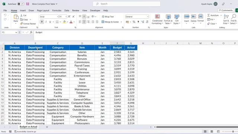Switch to the Formulas tab
Viewport: 238px width, 134px height.
57,10
